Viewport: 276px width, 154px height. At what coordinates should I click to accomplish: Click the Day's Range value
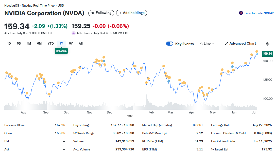pos(122,125)
